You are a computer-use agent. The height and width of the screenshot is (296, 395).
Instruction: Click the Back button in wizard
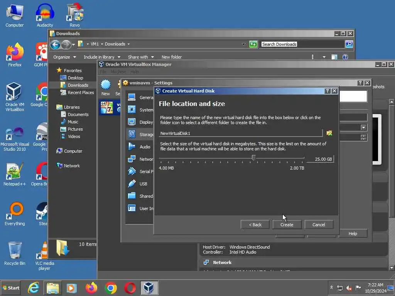(255, 225)
